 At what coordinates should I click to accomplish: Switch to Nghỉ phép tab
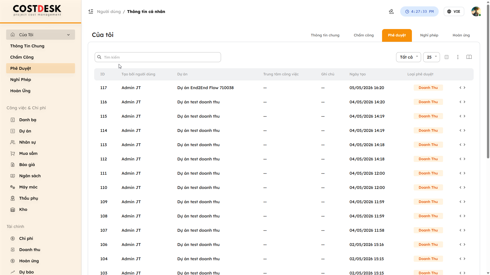click(429, 35)
